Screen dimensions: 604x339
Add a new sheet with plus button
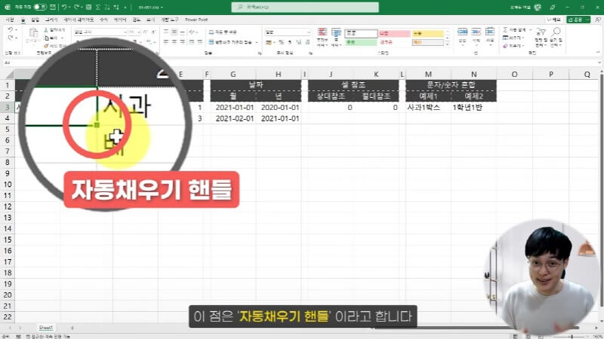pos(72,328)
